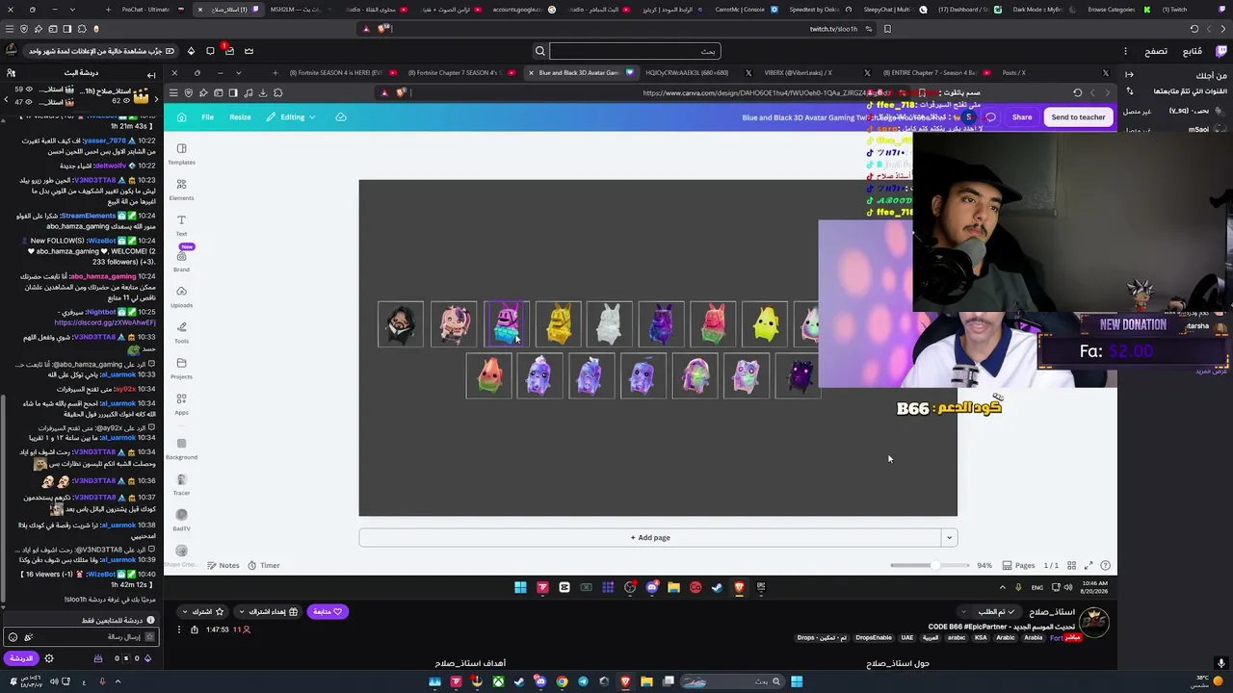Screen dimensions: 1233x693
Task: Open the Pages view button
Action: point(1018,566)
